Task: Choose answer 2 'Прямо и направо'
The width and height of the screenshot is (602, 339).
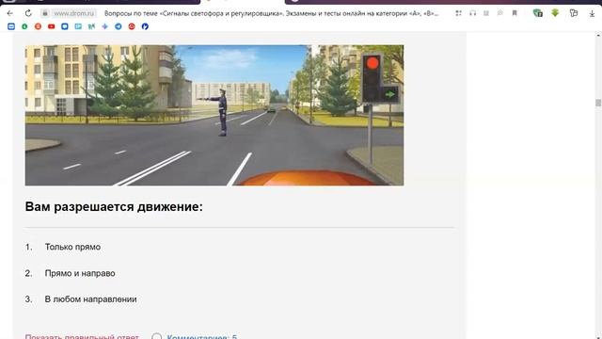Action: coord(80,273)
